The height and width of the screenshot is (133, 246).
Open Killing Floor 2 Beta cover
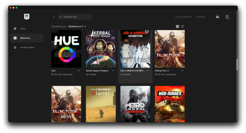coord(66,104)
